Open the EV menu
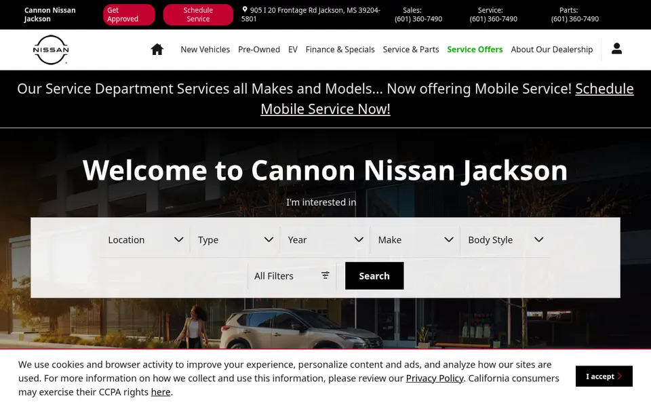This screenshot has height=407, width=651. (x=293, y=50)
